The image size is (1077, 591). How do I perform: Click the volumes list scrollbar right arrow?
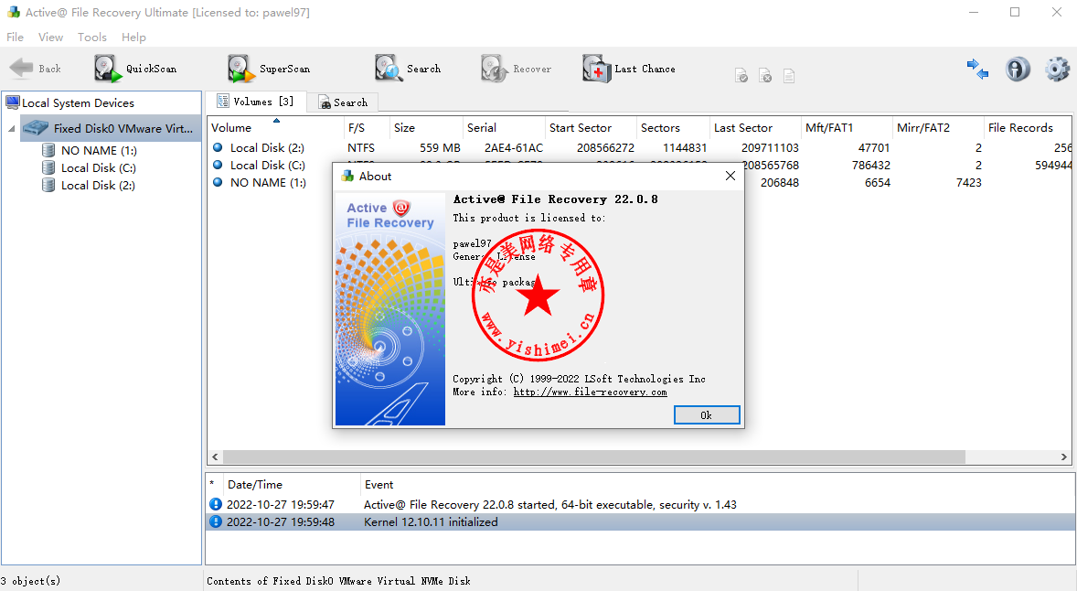(1064, 457)
